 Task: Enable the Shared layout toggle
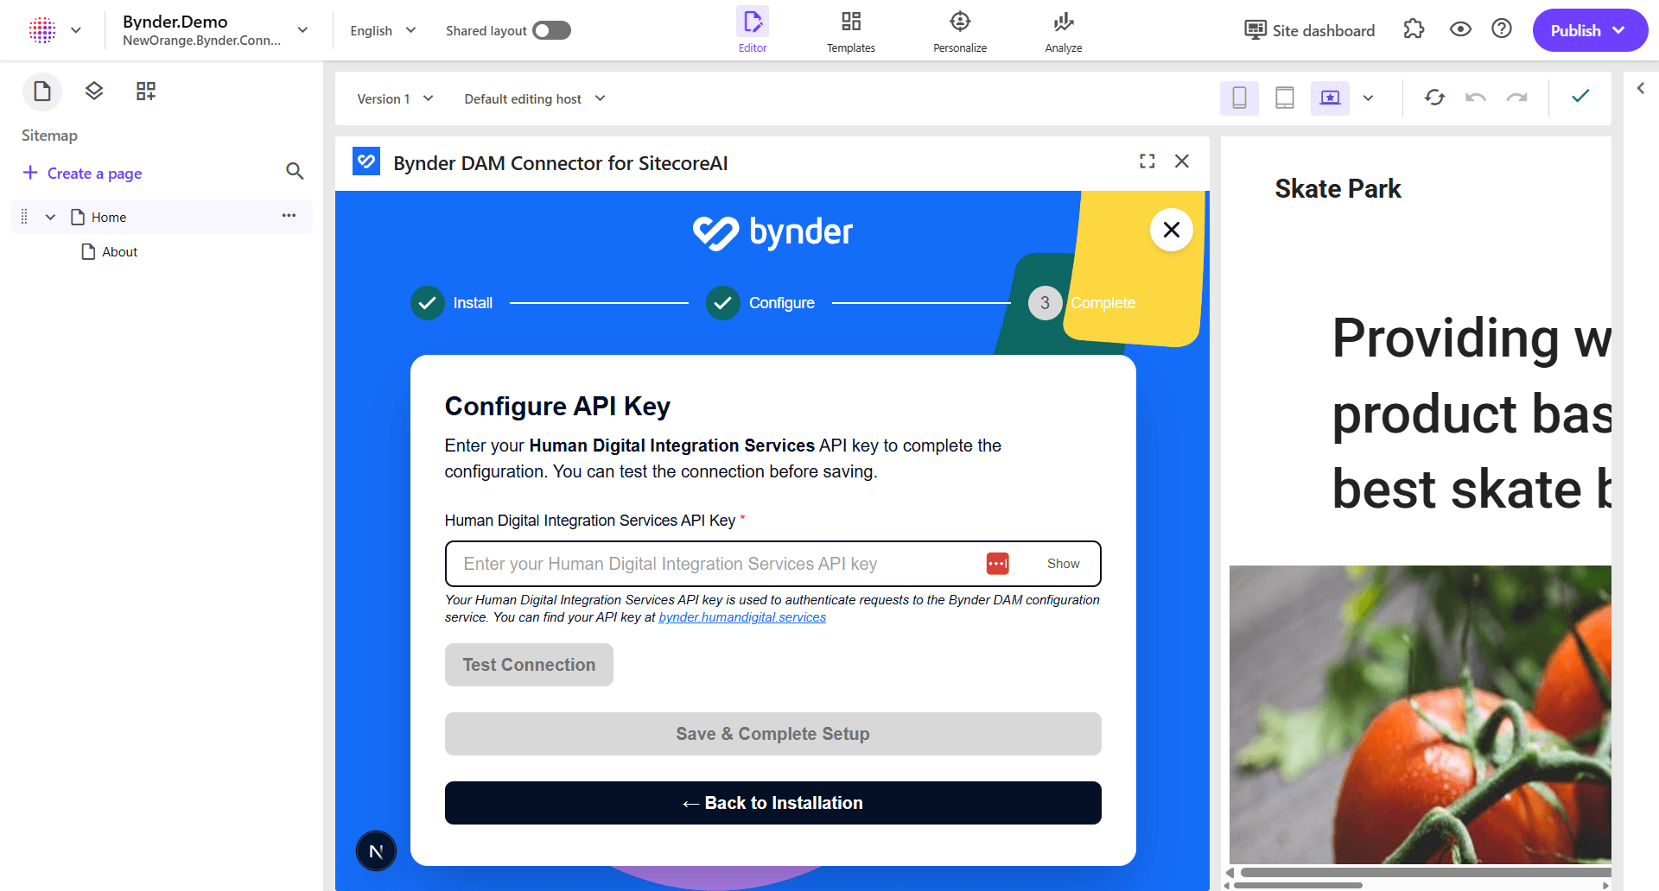[551, 30]
